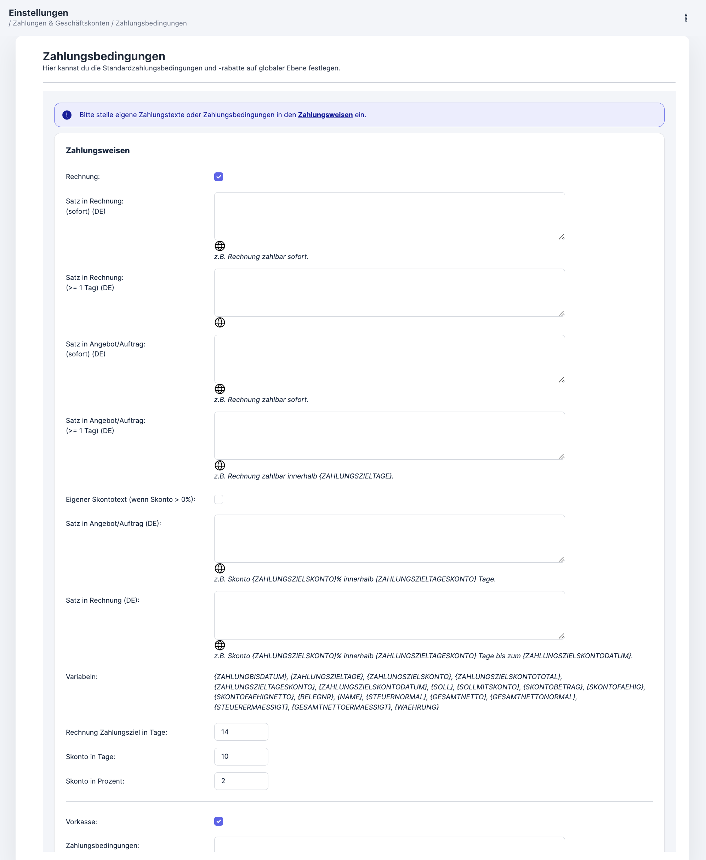Screen dimensions: 706x860
Task: Click the Skonto in Tage input
Action: pos(241,756)
